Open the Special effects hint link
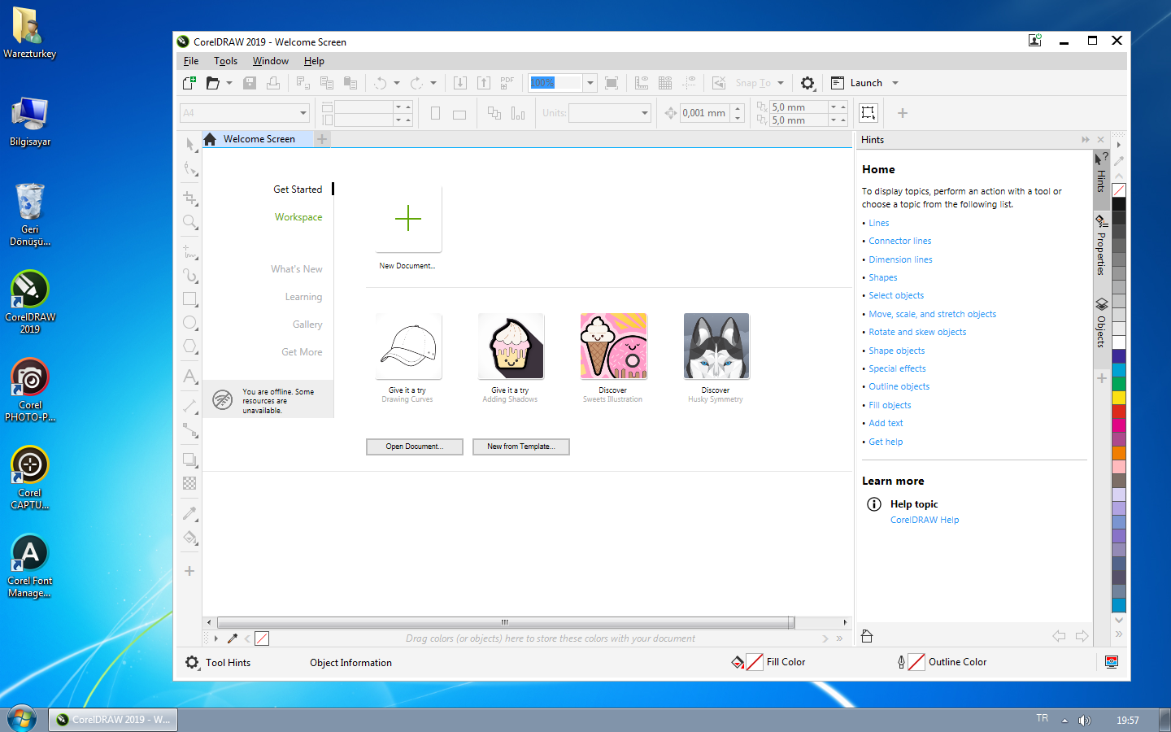Image resolution: width=1171 pixels, height=732 pixels. 897,369
